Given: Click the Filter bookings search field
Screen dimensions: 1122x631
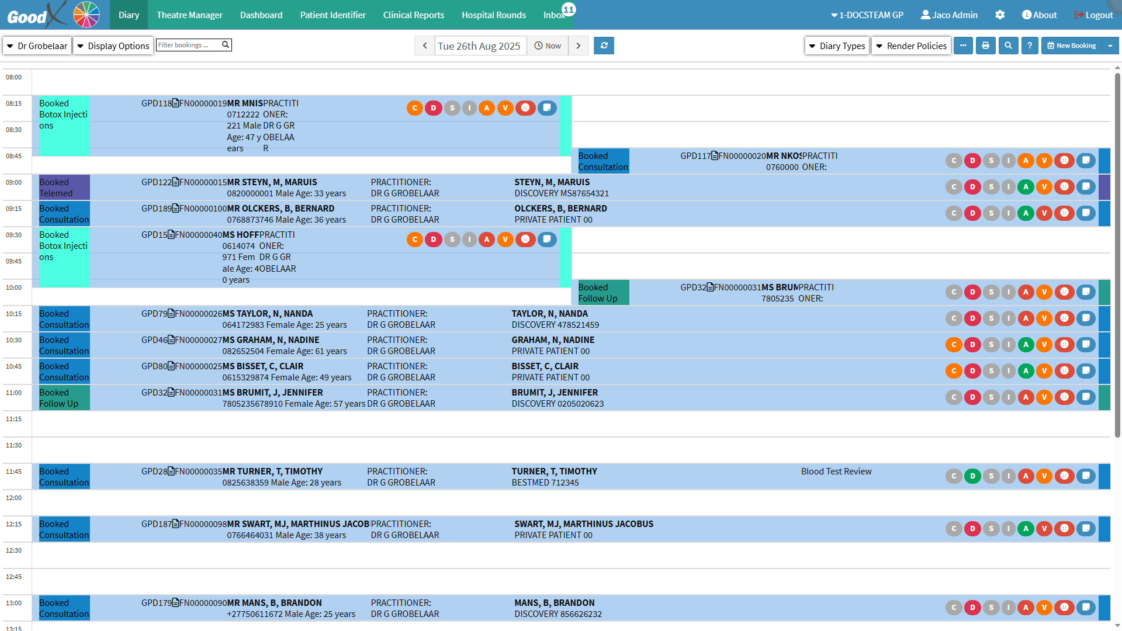Looking at the screenshot, I should [188, 45].
